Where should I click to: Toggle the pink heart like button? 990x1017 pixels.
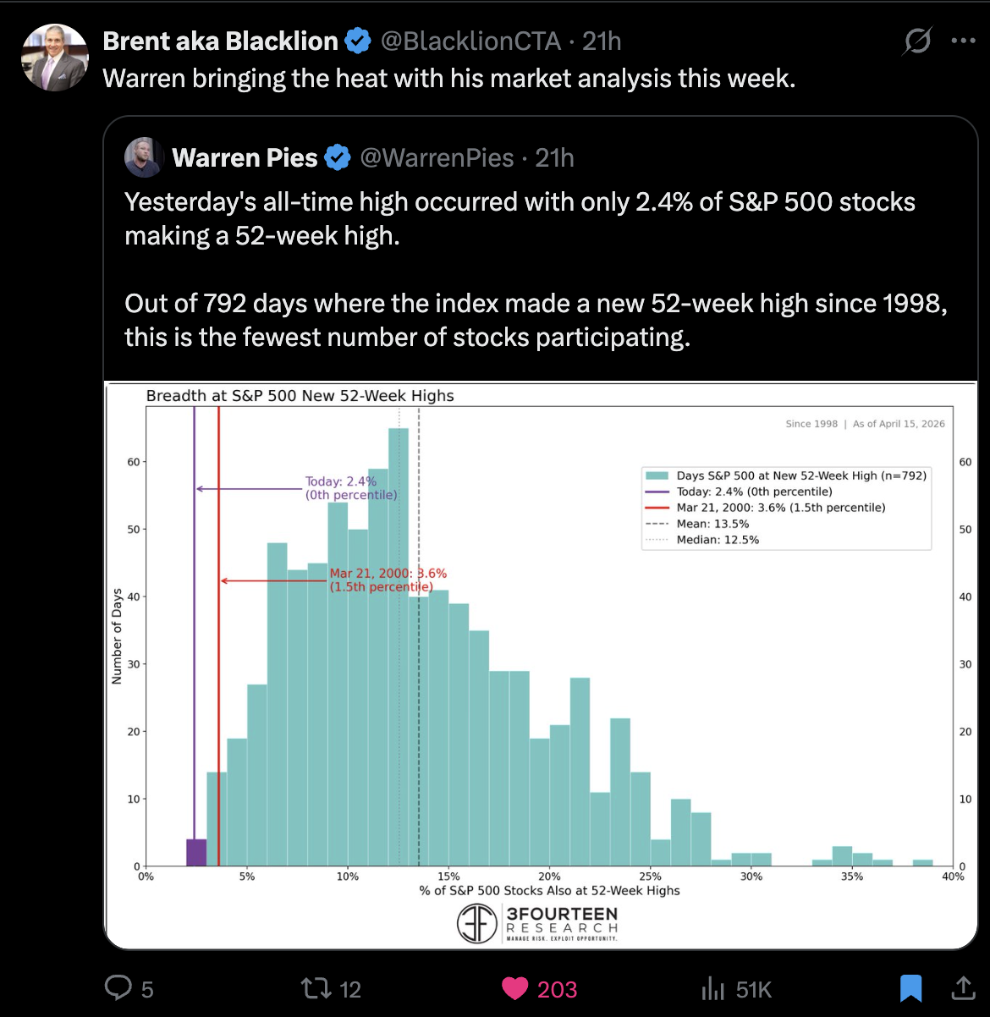coord(514,988)
